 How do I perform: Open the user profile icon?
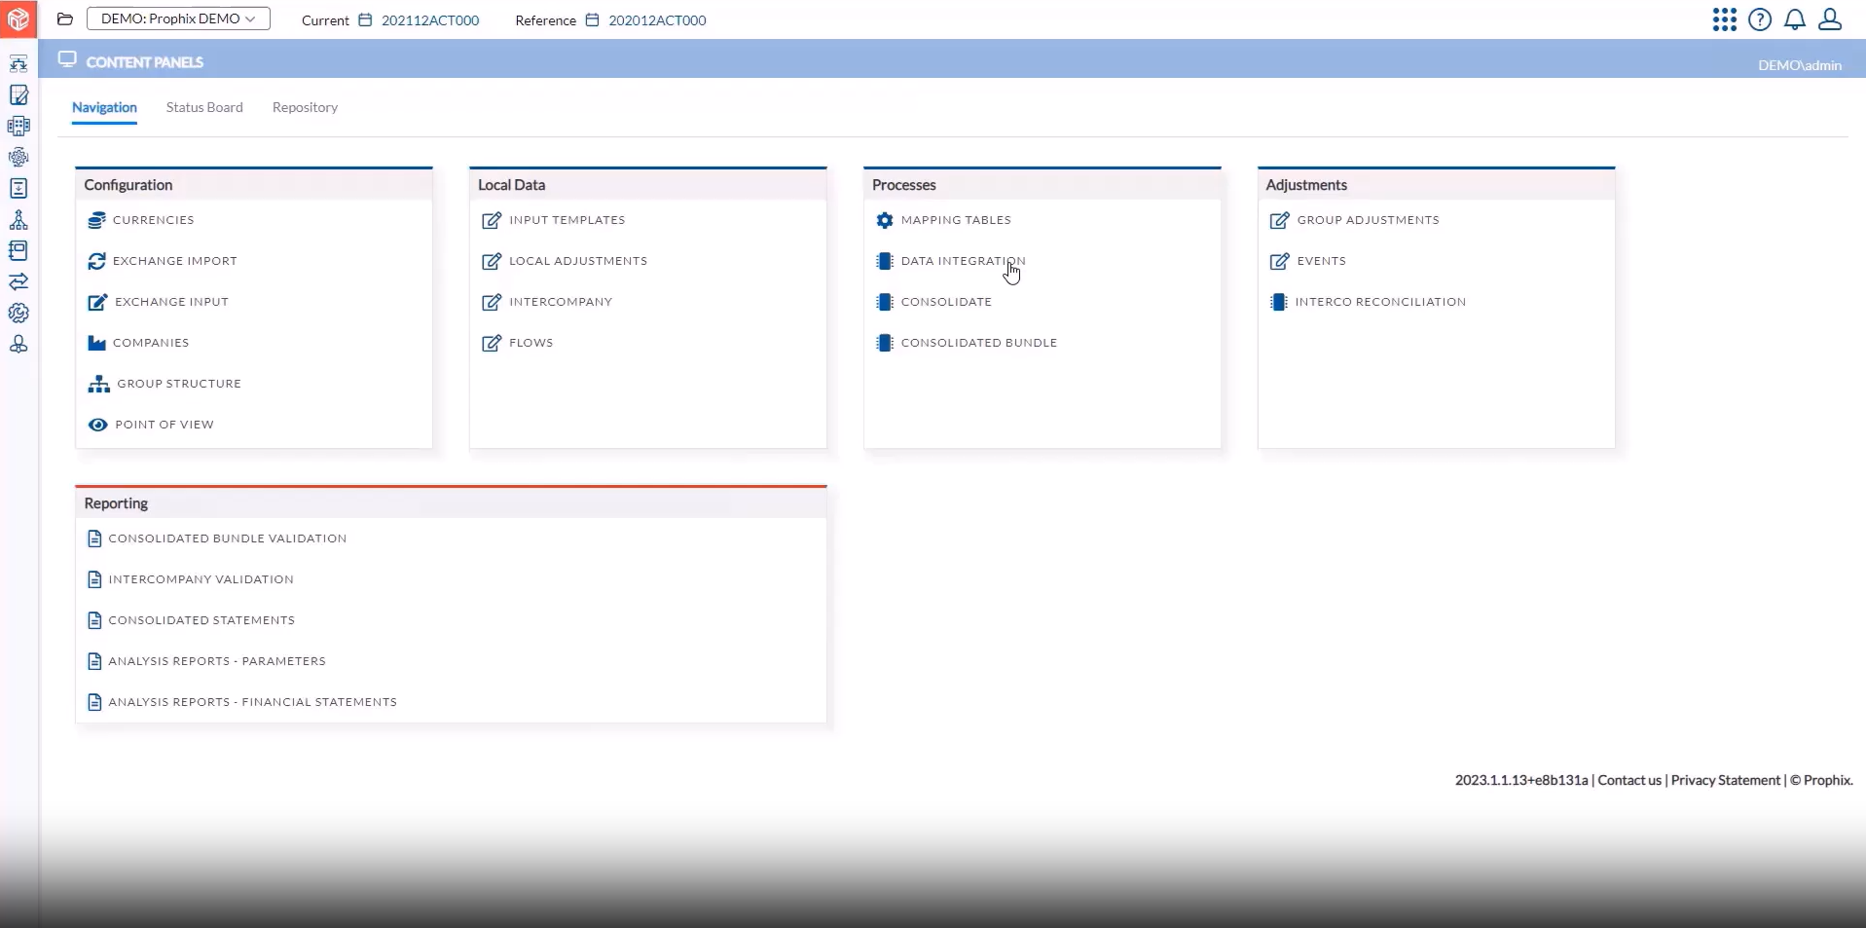pos(1829,19)
